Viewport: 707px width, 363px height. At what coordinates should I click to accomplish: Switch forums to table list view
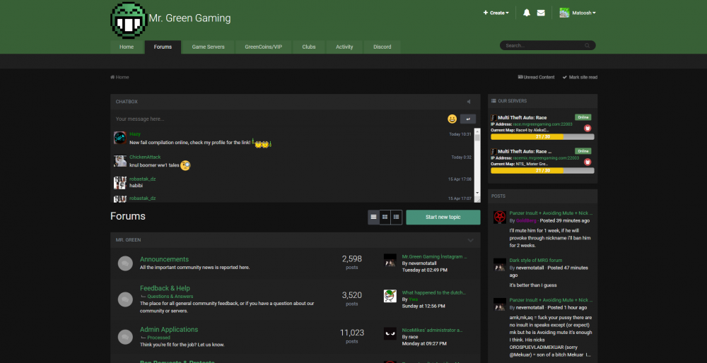[373, 217]
